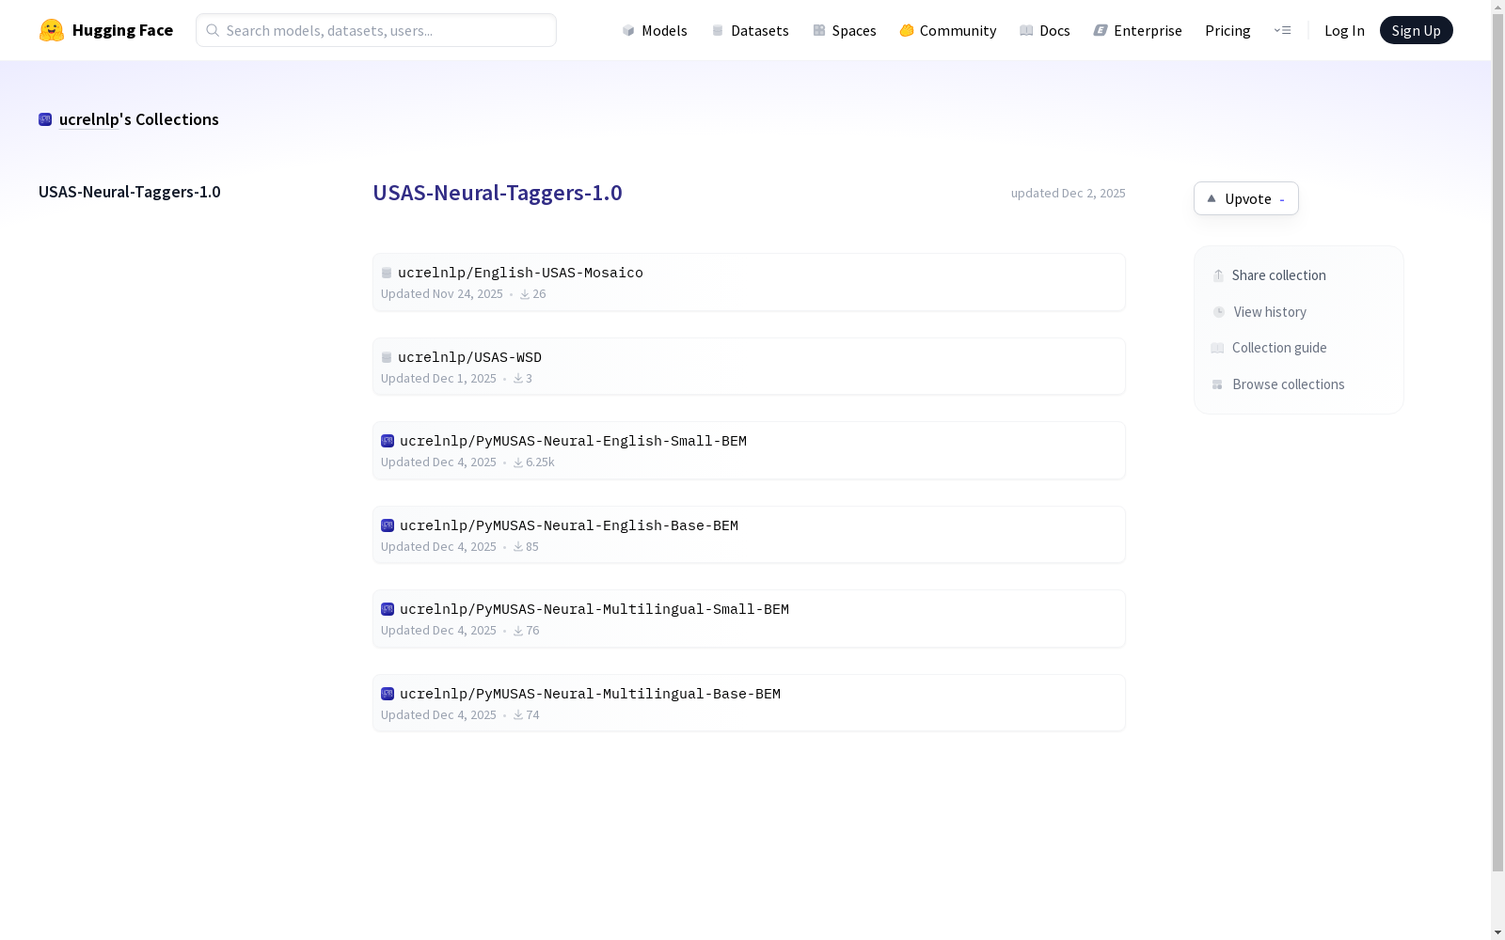
Task: Click the Collection guide book icon
Action: 1217,348
